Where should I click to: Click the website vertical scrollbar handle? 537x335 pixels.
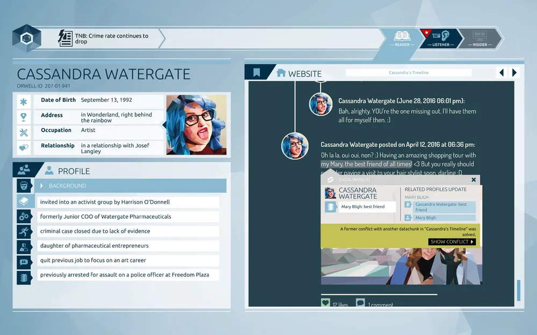(519, 290)
